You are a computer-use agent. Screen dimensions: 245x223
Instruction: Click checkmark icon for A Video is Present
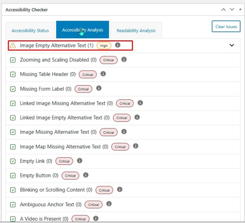(x=13, y=219)
